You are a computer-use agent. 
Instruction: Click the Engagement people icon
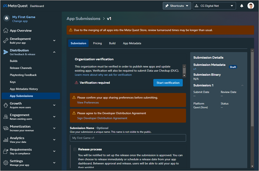6,117
